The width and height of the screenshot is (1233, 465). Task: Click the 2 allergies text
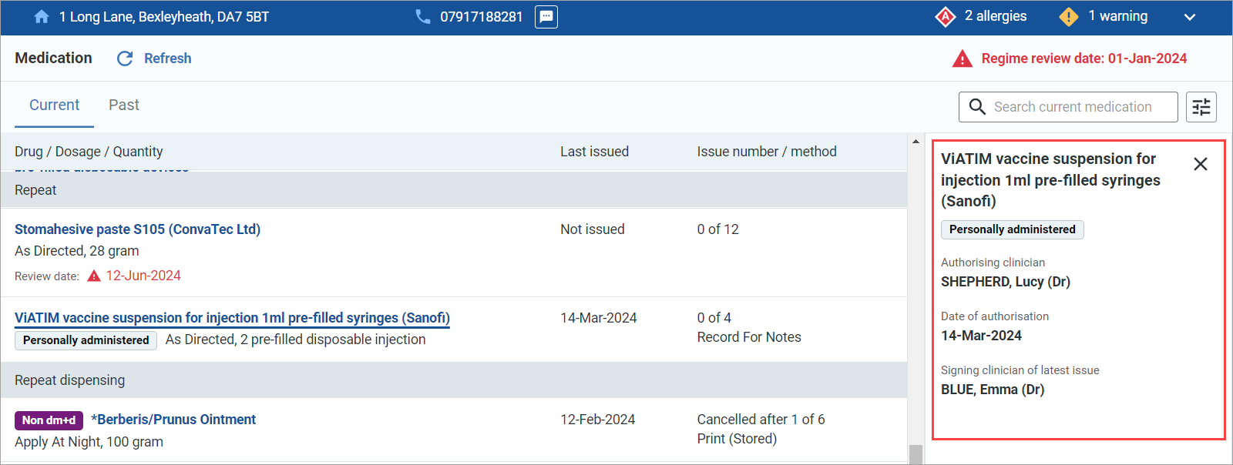click(996, 16)
